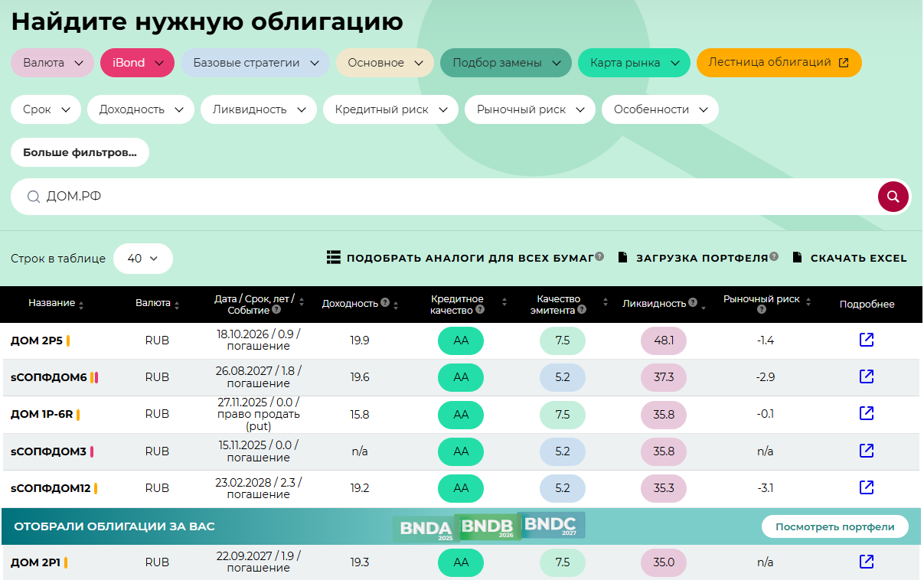Open the Срок filter dropdown
Image resolution: width=924 pixels, height=580 pixels.
pyautogui.click(x=45, y=109)
